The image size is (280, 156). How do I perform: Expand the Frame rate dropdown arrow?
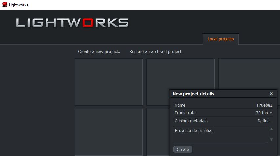click(x=271, y=113)
